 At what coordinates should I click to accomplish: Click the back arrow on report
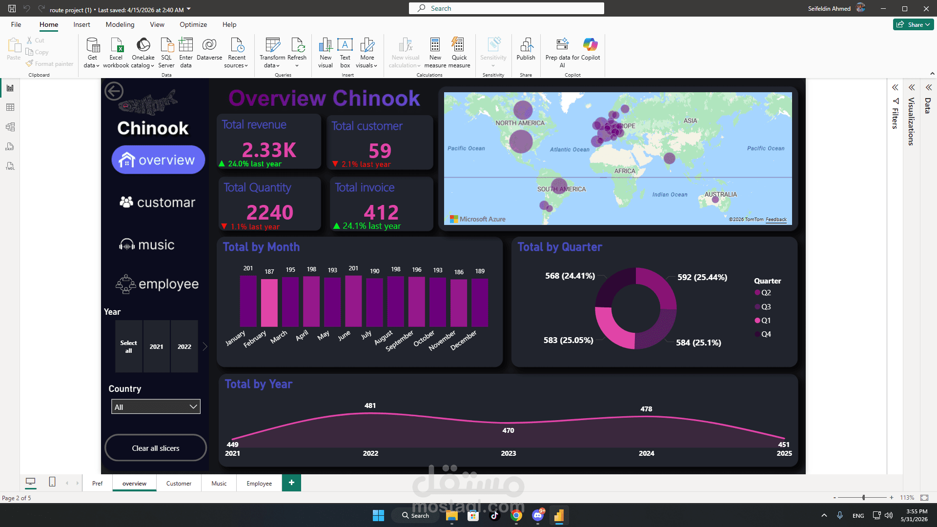click(114, 91)
